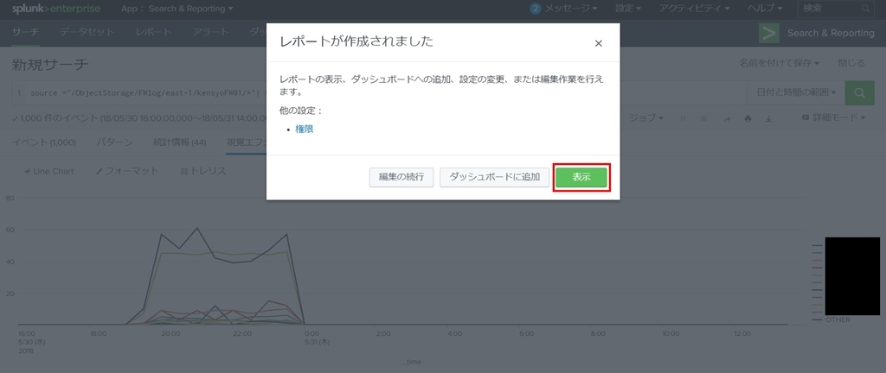Expand App: Search & Reporting dropdown

177,9
